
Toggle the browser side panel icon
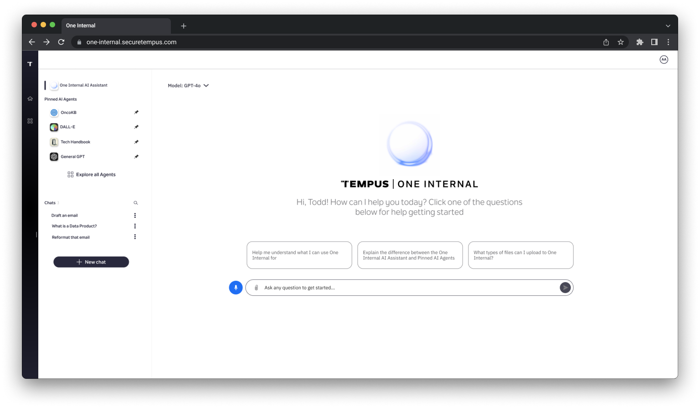(x=654, y=42)
